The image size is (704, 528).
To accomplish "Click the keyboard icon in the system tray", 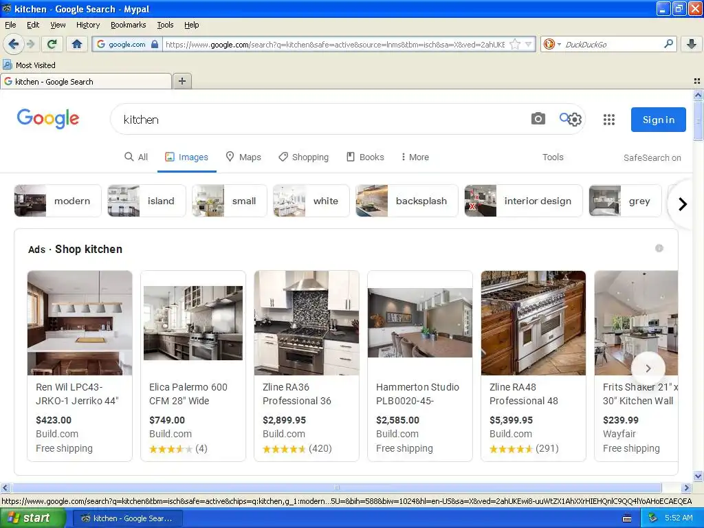I will point(627,518).
